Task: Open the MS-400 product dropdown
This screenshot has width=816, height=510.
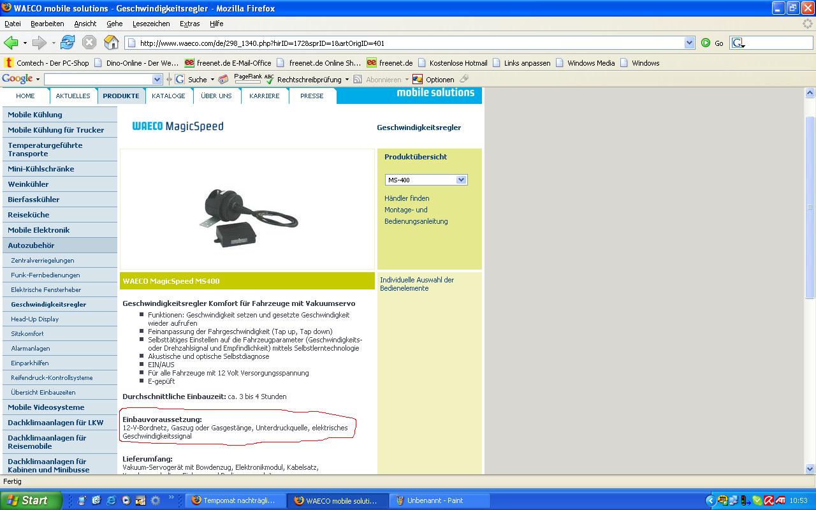Action: point(461,180)
